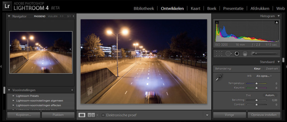
Task: Click Opnieuw instellen button
Action: click(264, 115)
